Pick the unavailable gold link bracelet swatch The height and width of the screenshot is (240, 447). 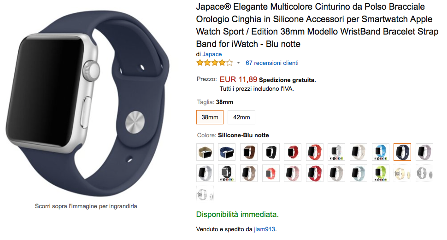click(402, 173)
